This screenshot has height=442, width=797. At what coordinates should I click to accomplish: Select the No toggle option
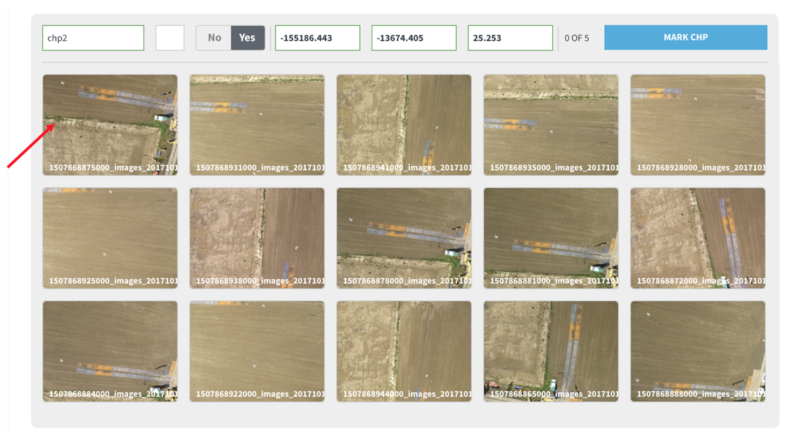point(214,38)
